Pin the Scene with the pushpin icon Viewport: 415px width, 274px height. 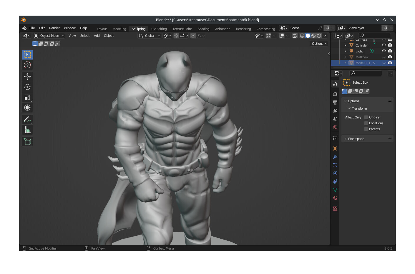[320, 28]
